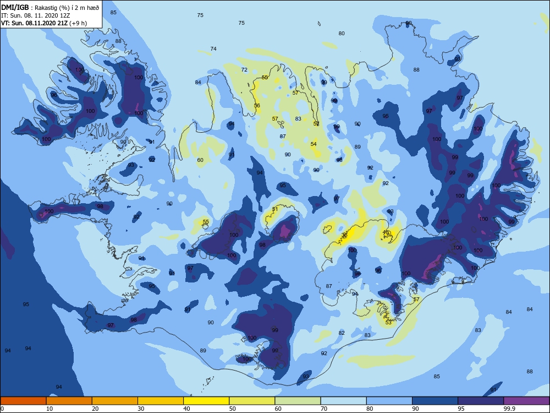The height and width of the screenshot is (413, 550).
Task: Click the map value '54'
Action: point(313,144)
